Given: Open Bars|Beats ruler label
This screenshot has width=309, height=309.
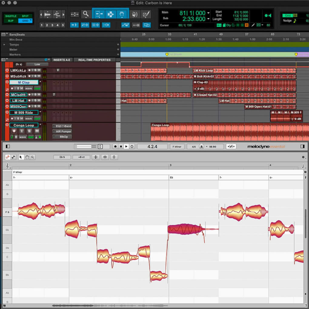Looking at the screenshot, I should point(17,35).
